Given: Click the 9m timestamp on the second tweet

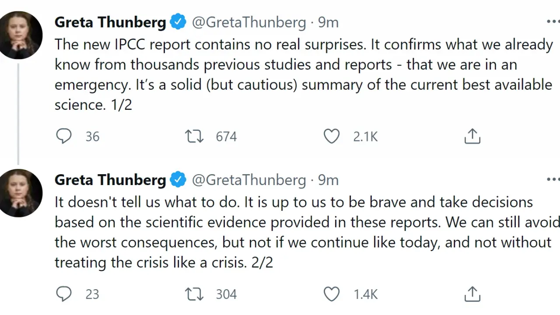Looking at the screenshot, I should tap(328, 180).
